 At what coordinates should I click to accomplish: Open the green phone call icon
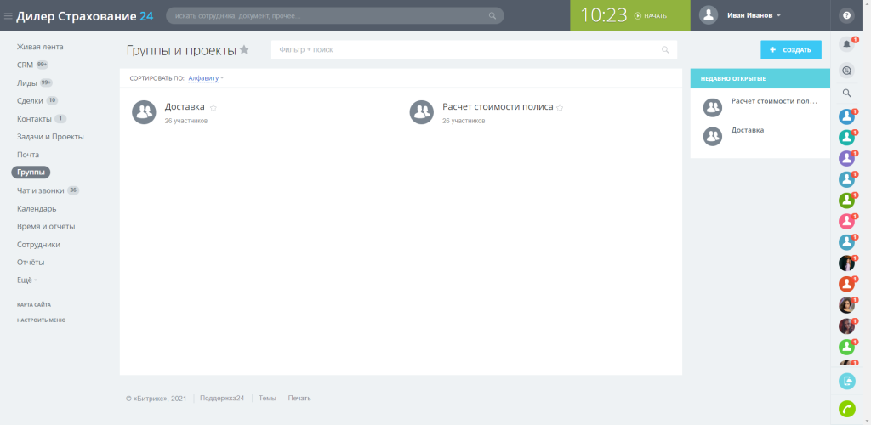(846, 408)
